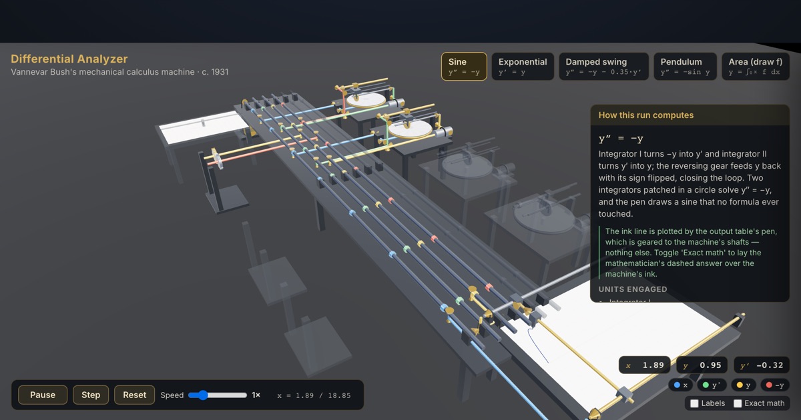Click the UNITS ENGAGED heading
The width and height of the screenshot is (801, 420).
coord(633,289)
